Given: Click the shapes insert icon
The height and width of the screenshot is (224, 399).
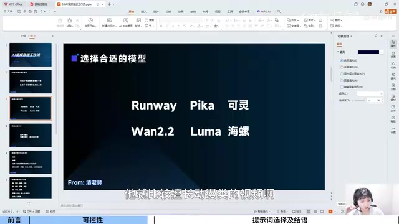Looking at the screenshot, I should pyautogui.click(x=289, y=20).
